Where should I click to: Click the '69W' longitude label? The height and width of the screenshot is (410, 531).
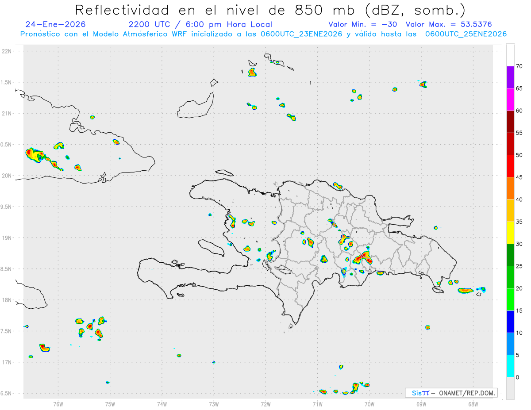coord(421,404)
